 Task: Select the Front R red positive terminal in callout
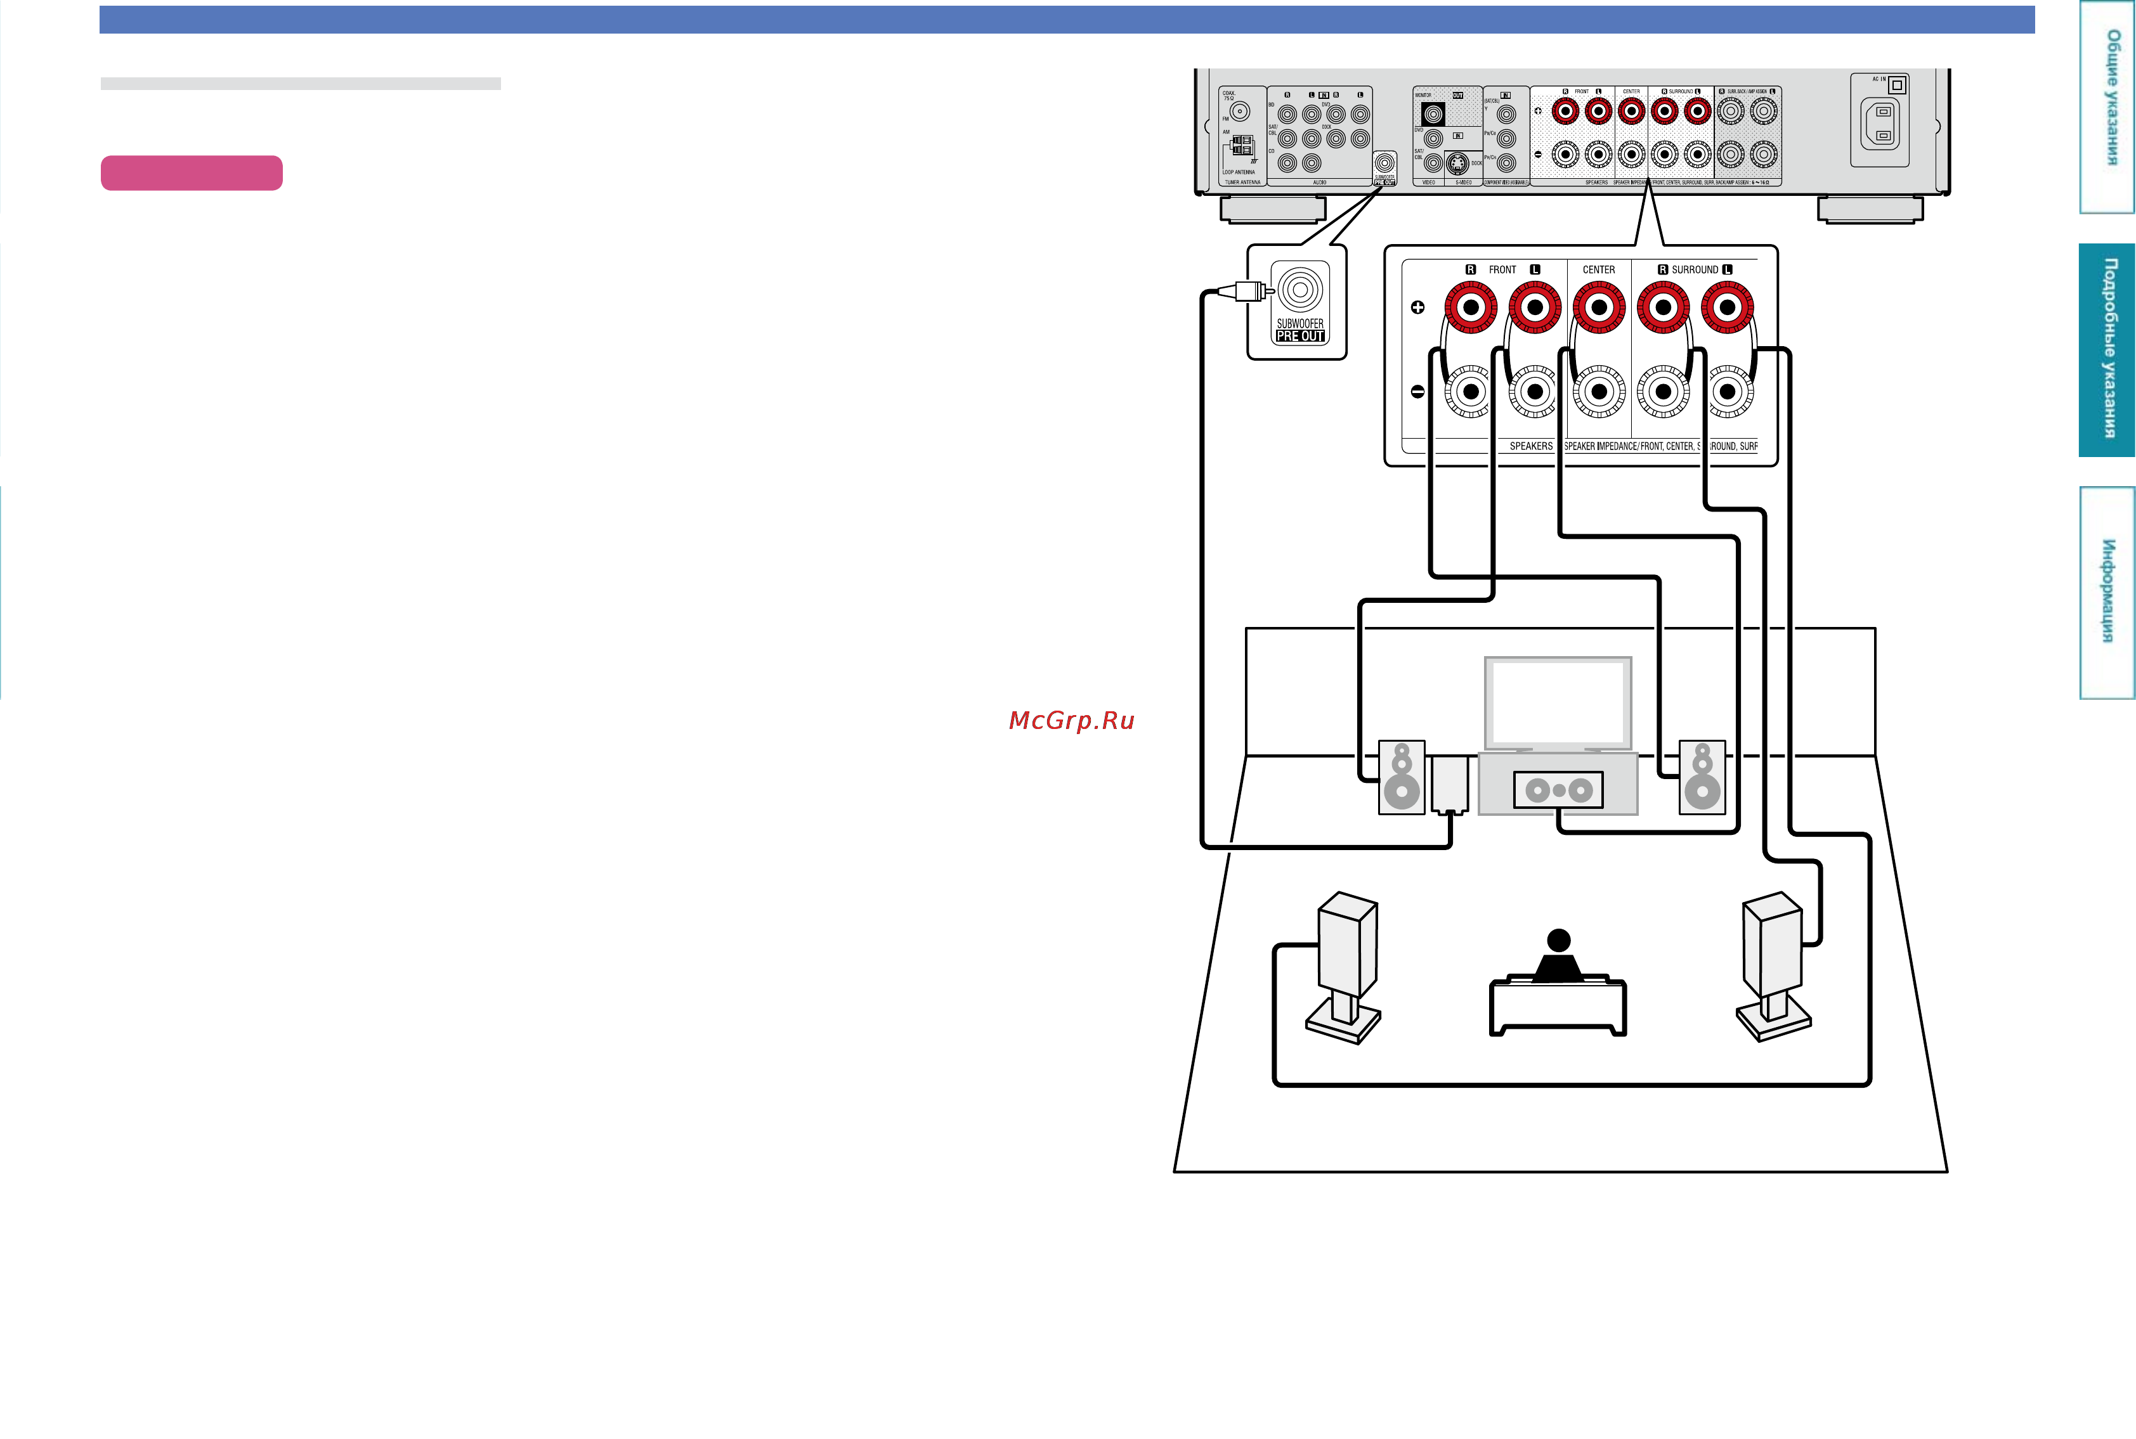click(1471, 307)
